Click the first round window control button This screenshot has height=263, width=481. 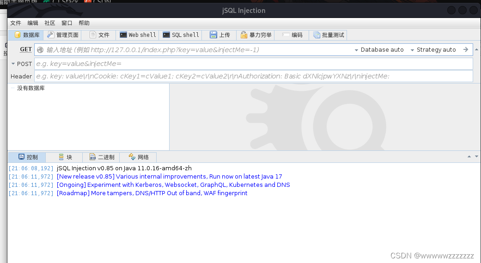[x=451, y=10]
